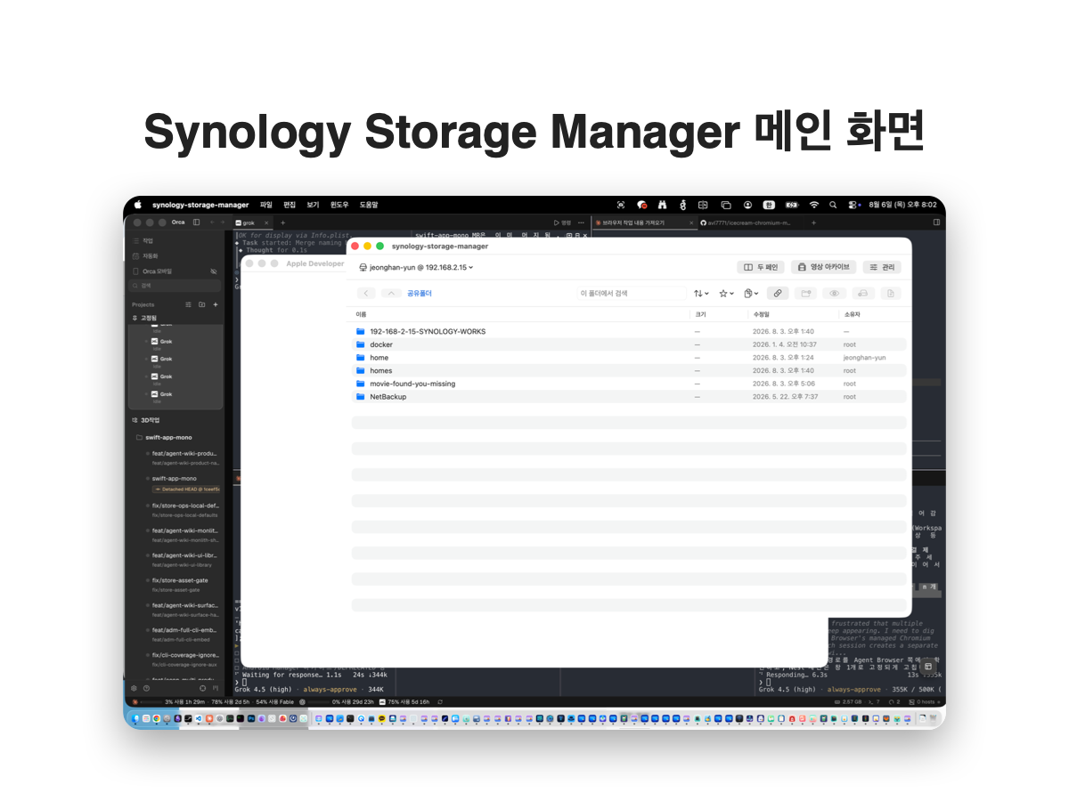Add a new tab beside grok in Orca
Image resolution: width=1069 pixels, height=801 pixels.
click(283, 222)
